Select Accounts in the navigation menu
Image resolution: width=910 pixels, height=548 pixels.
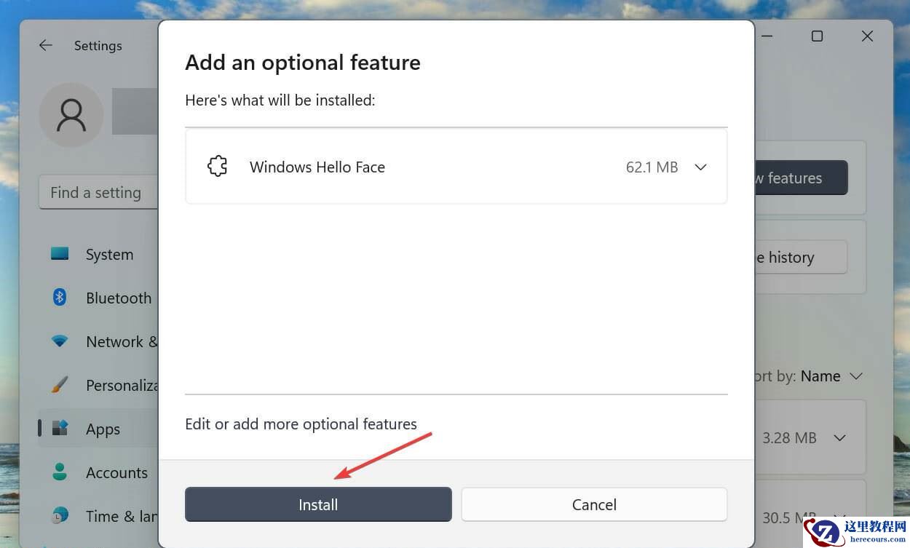pos(116,472)
